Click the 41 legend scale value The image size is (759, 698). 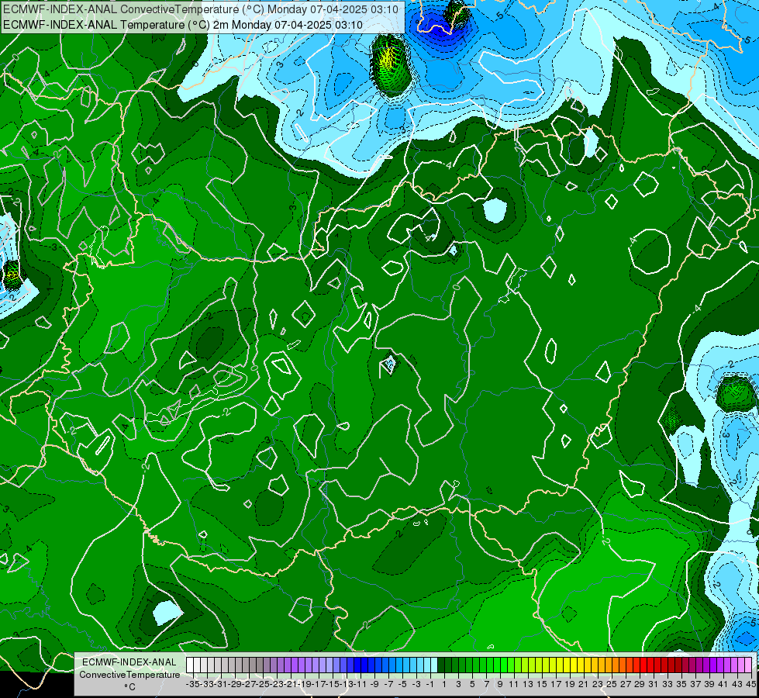coord(723,684)
